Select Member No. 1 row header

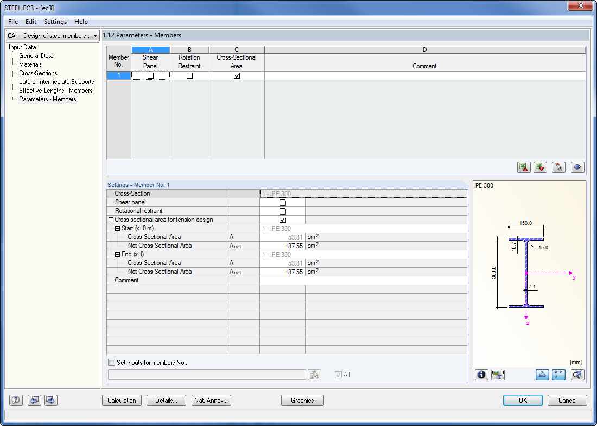click(x=119, y=76)
